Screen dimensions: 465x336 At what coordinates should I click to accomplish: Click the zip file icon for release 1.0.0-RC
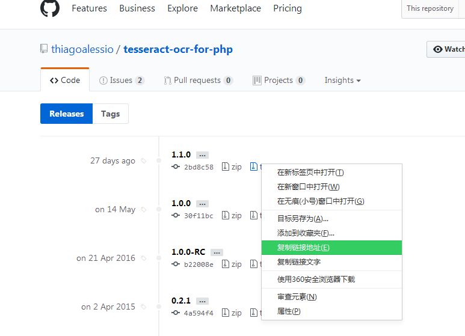(x=226, y=264)
